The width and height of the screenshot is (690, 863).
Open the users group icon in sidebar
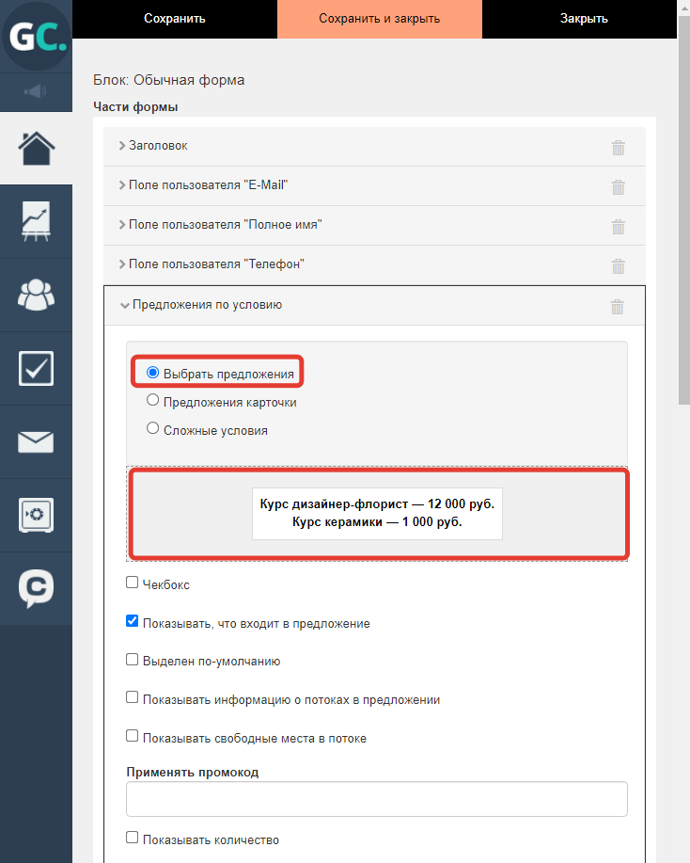point(37,295)
